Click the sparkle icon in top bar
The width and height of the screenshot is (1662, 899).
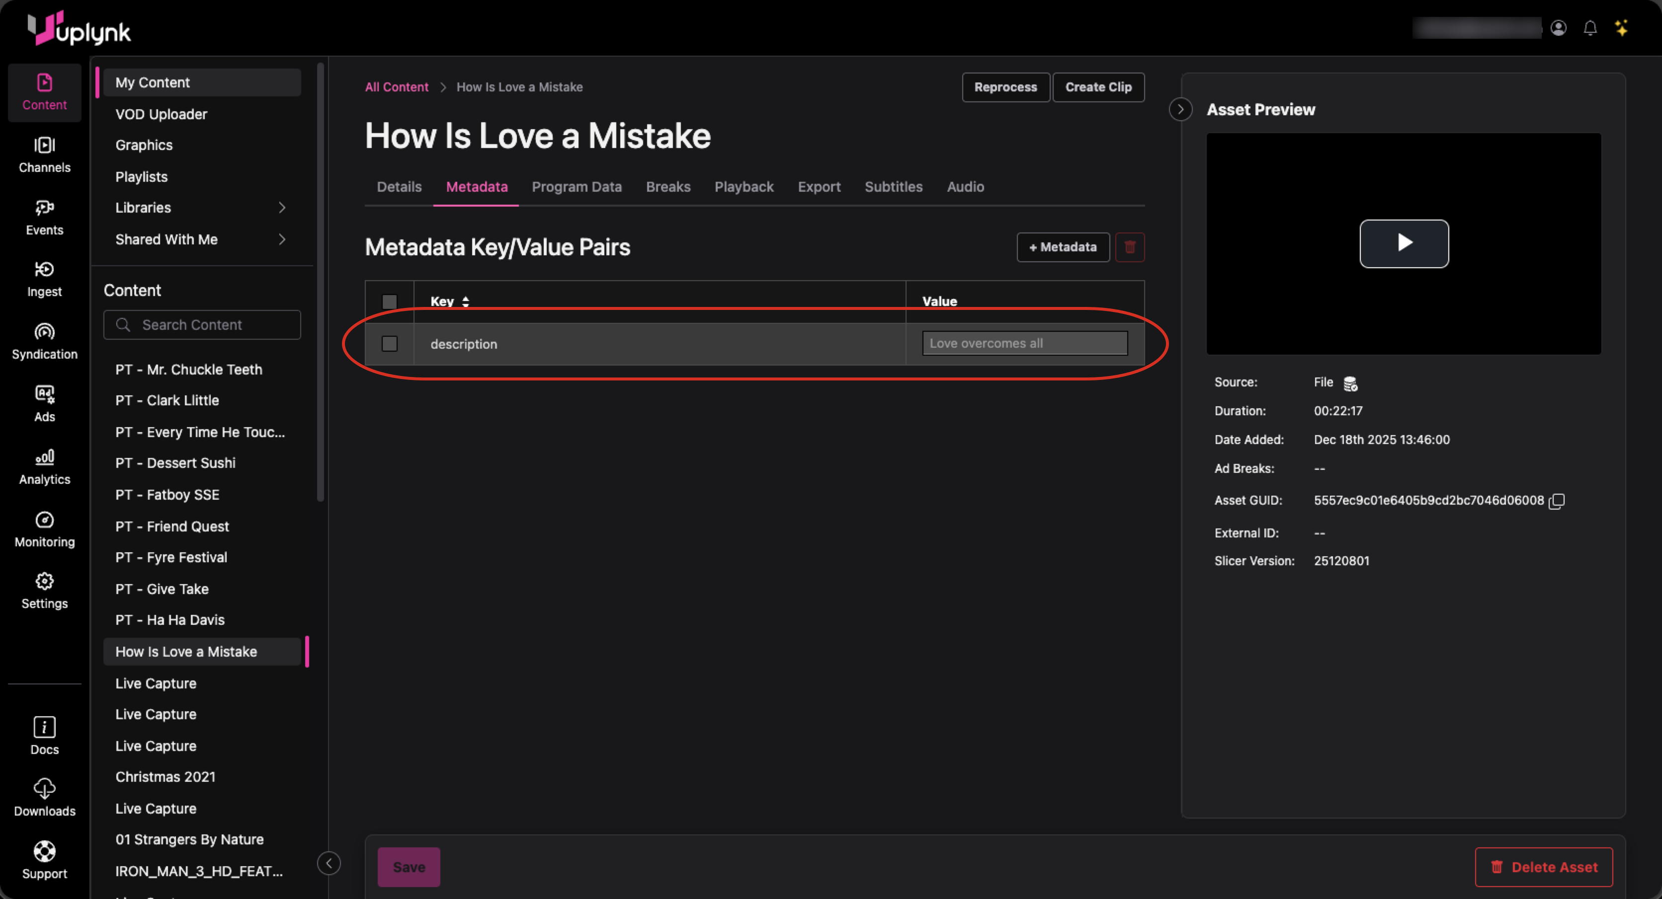pyautogui.click(x=1621, y=28)
